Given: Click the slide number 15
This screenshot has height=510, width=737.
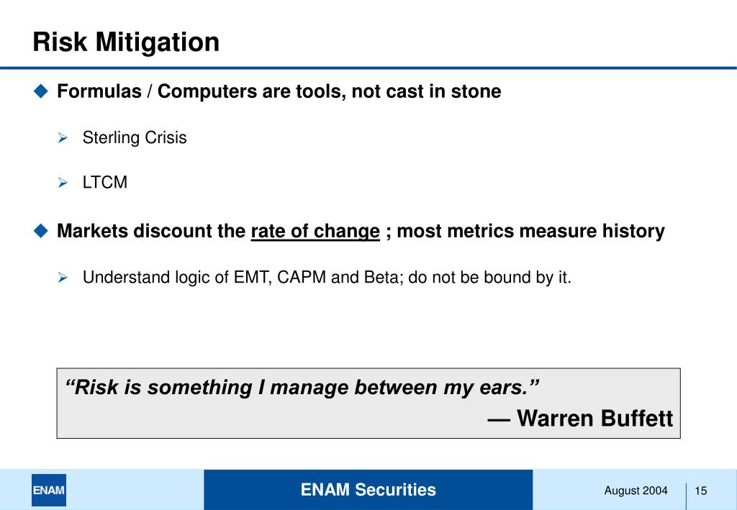Looking at the screenshot, I should coord(701,491).
